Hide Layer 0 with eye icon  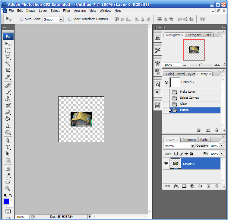point(166,163)
